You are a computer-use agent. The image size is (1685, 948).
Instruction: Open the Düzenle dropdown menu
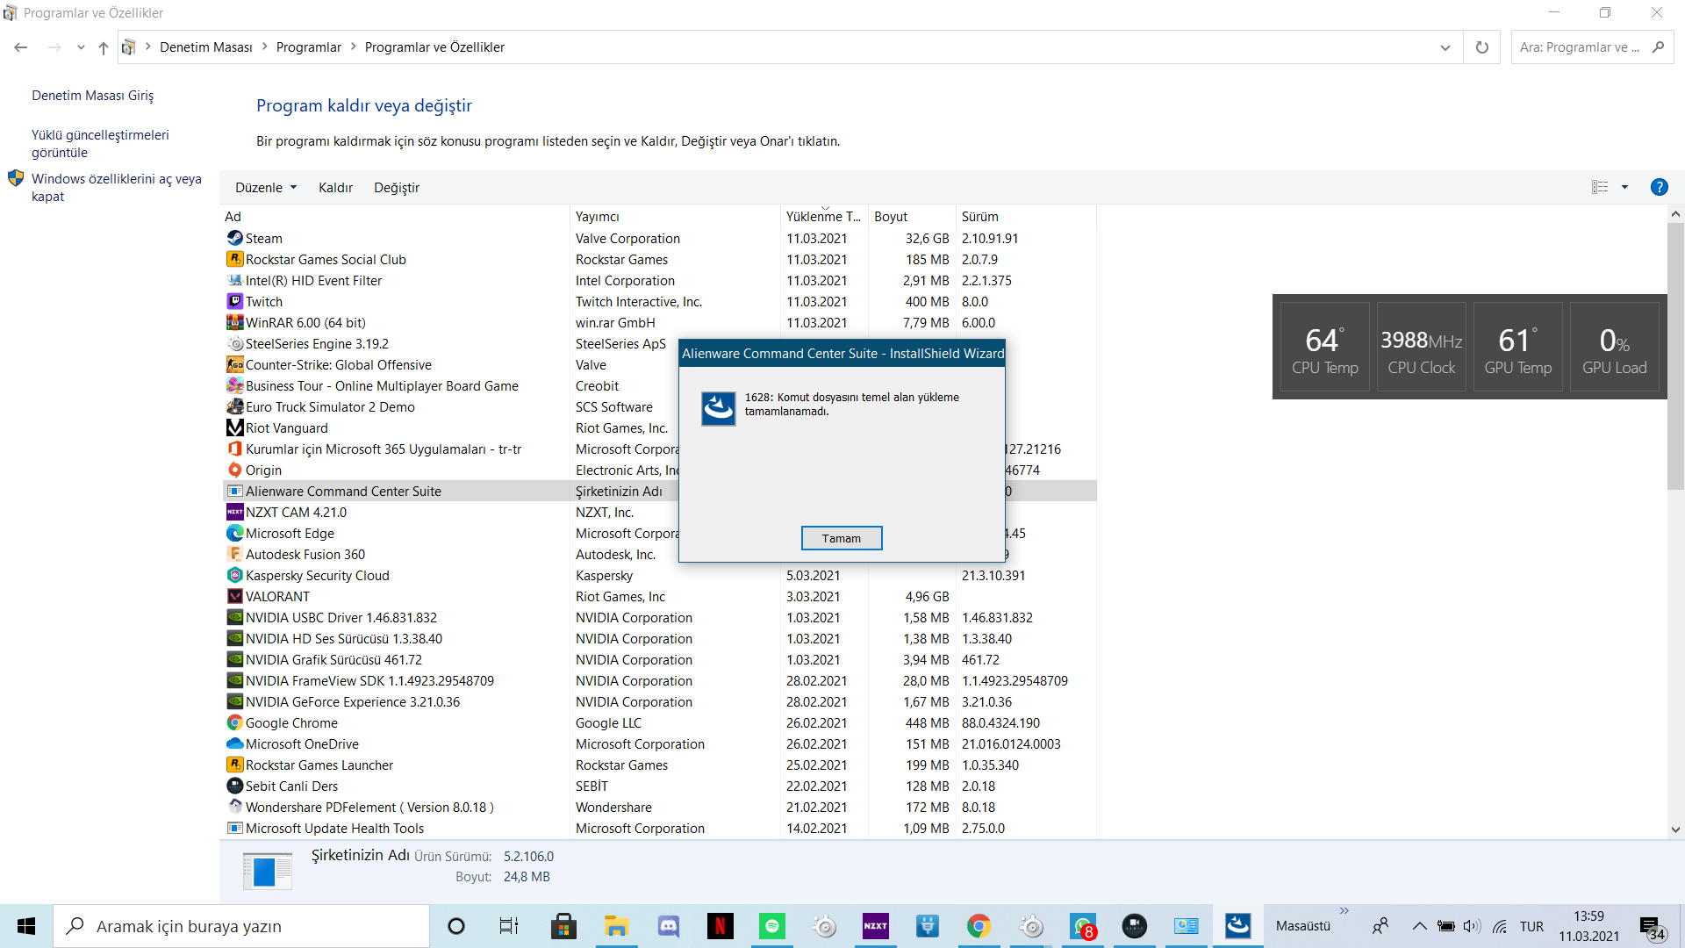(x=266, y=188)
